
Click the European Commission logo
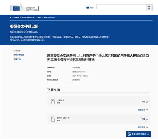[24, 7]
